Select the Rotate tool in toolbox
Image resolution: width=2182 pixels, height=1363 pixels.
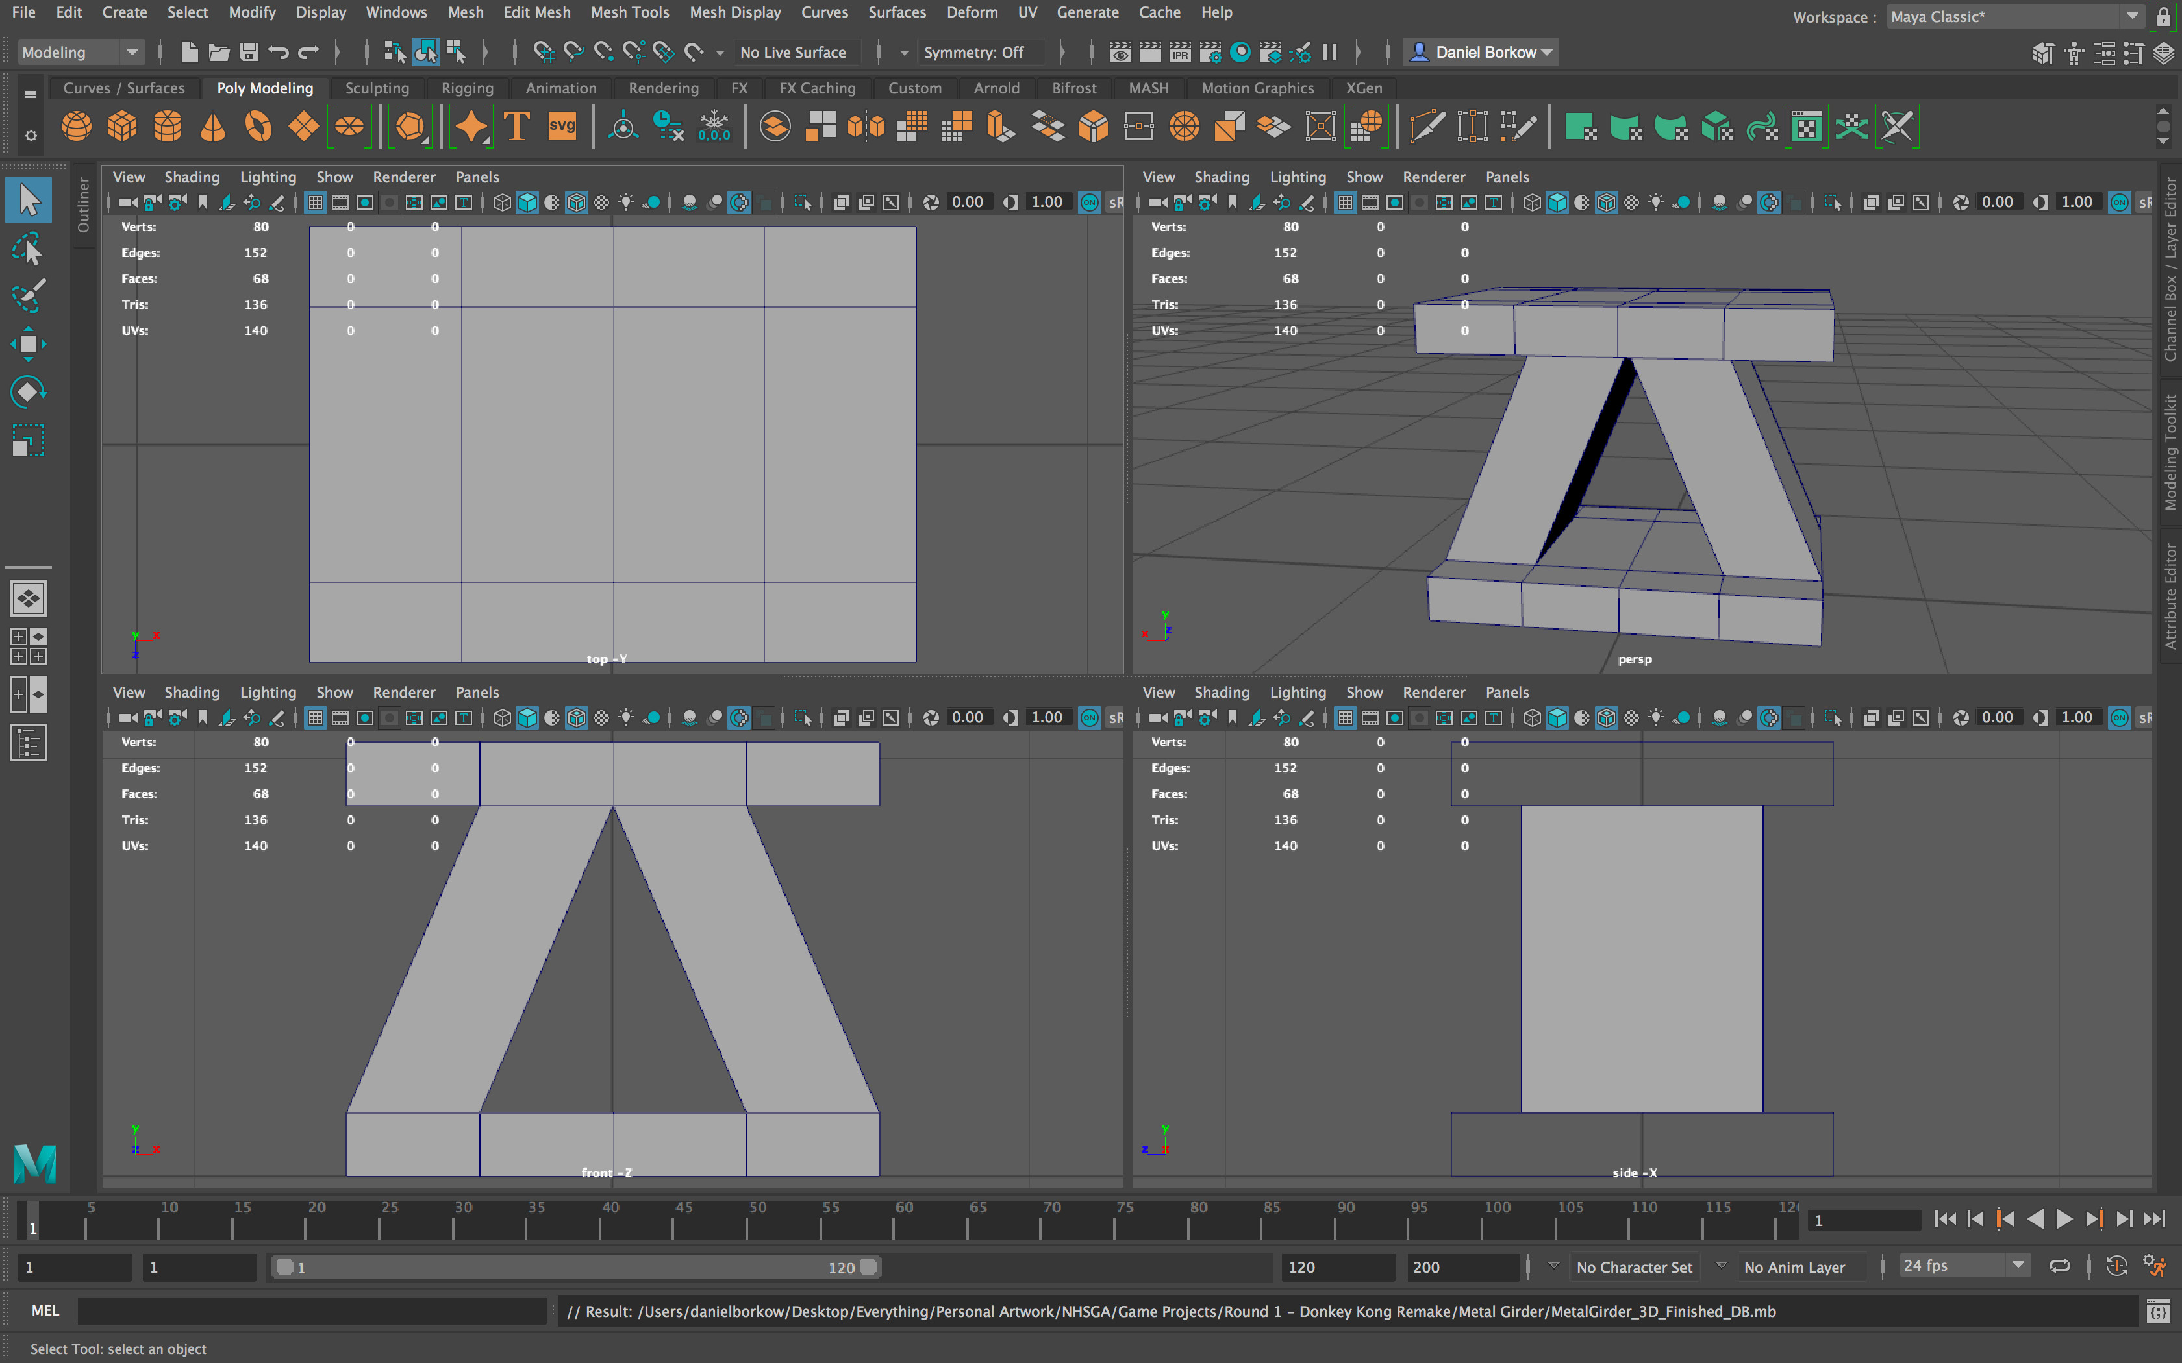[x=28, y=391]
